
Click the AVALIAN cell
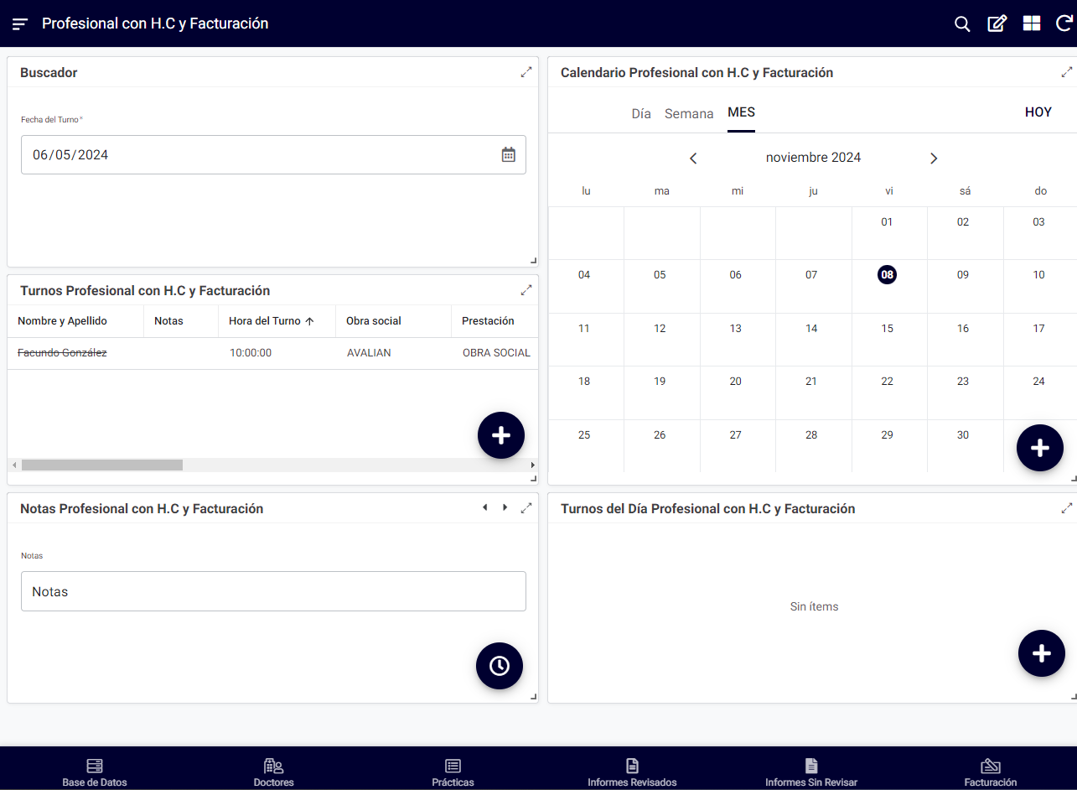click(x=369, y=353)
